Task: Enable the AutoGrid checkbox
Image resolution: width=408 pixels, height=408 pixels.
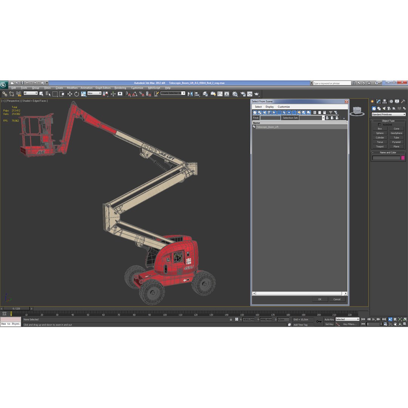Action: coord(379,125)
